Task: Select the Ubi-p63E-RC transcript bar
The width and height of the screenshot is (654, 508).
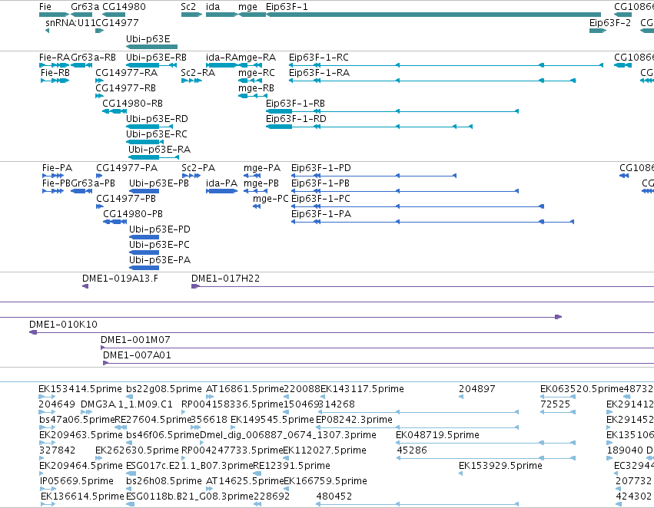Action: (144, 142)
